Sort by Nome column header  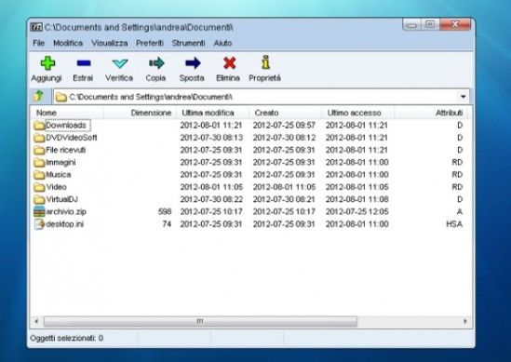click(x=67, y=113)
